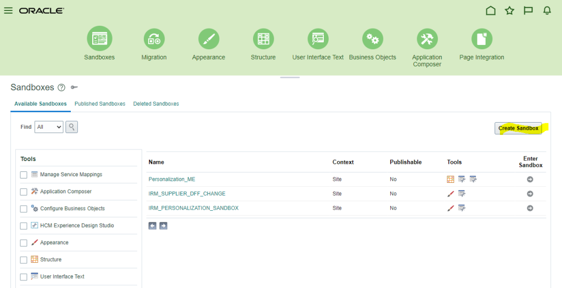Click the Configure Business Objects label
The width and height of the screenshot is (562, 288).
[x=72, y=209]
